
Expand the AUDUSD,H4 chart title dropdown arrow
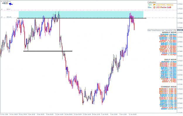click(x=1, y=1)
